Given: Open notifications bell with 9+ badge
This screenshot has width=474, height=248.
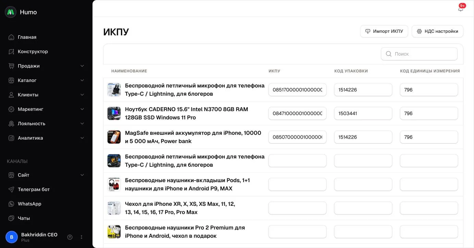Looking at the screenshot, I should coord(461,9).
